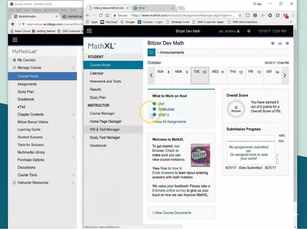Viewport: 307px width, 230px height.
Task: Click the Announcements speech bubble icon
Action: (x=151, y=53)
